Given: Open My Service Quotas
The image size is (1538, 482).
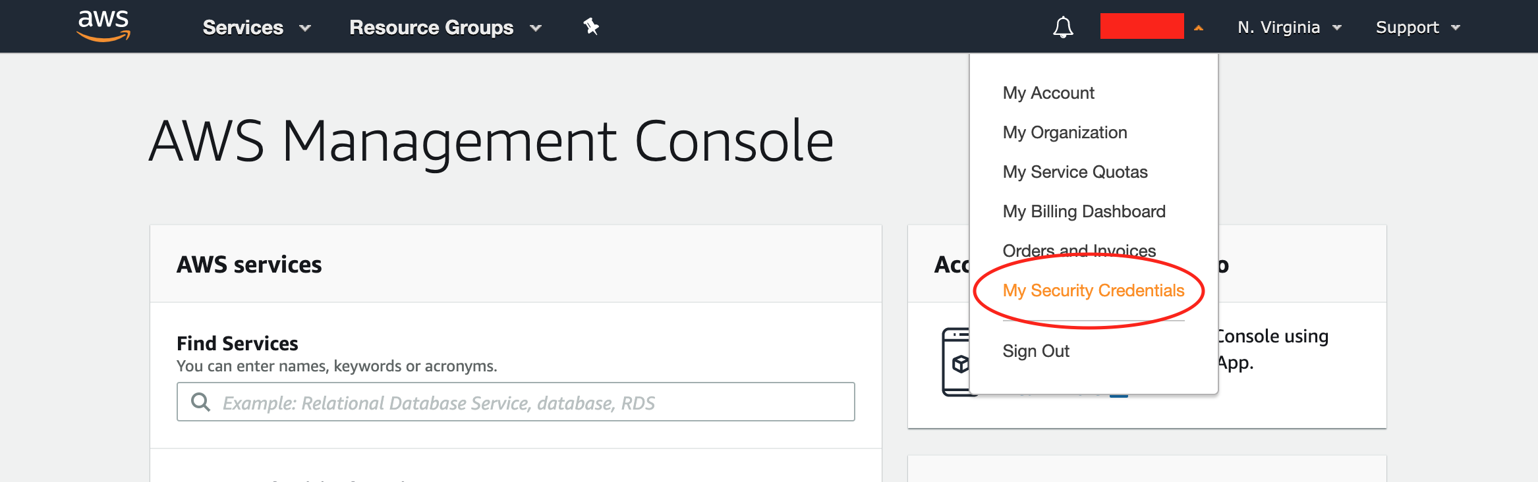Looking at the screenshot, I should pyautogui.click(x=1075, y=172).
